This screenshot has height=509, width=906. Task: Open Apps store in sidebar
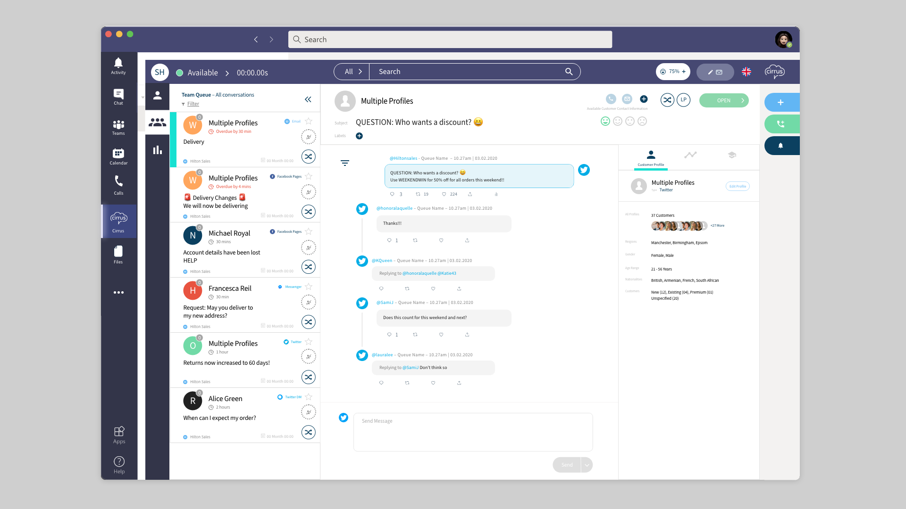(119, 435)
